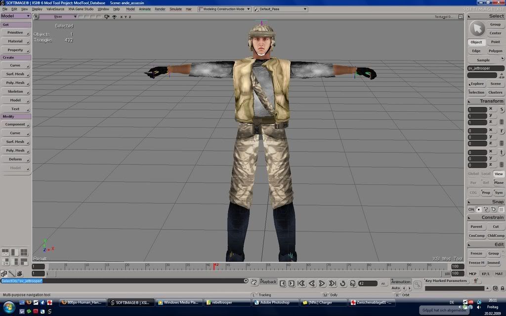Open Modeling Construction Mode dropdown
Viewport: 506px width, 316px height.
point(224,9)
